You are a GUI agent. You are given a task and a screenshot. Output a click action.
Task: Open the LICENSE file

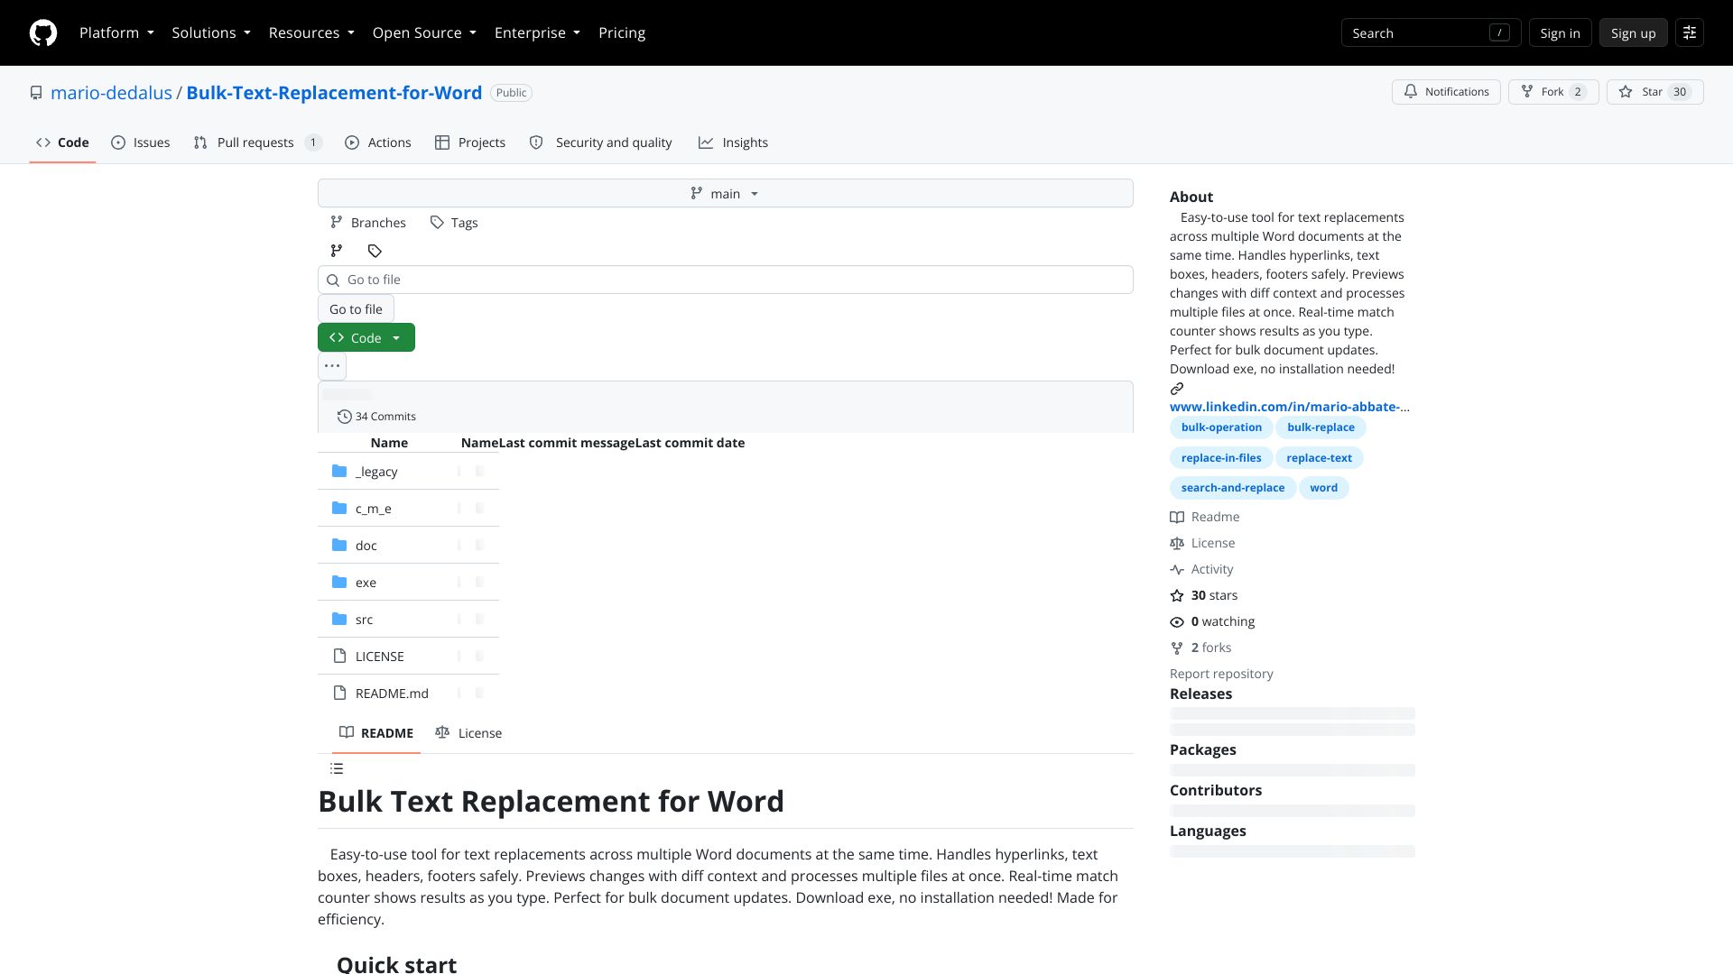tap(379, 657)
